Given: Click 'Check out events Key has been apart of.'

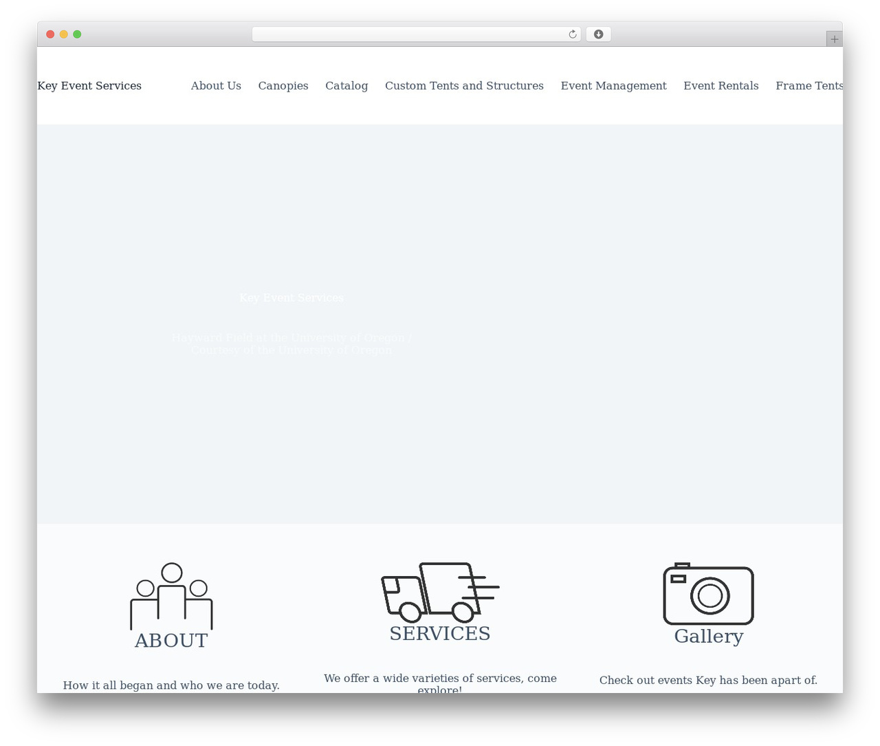Looking at the screenshot, I should click(x=708, y=680).
